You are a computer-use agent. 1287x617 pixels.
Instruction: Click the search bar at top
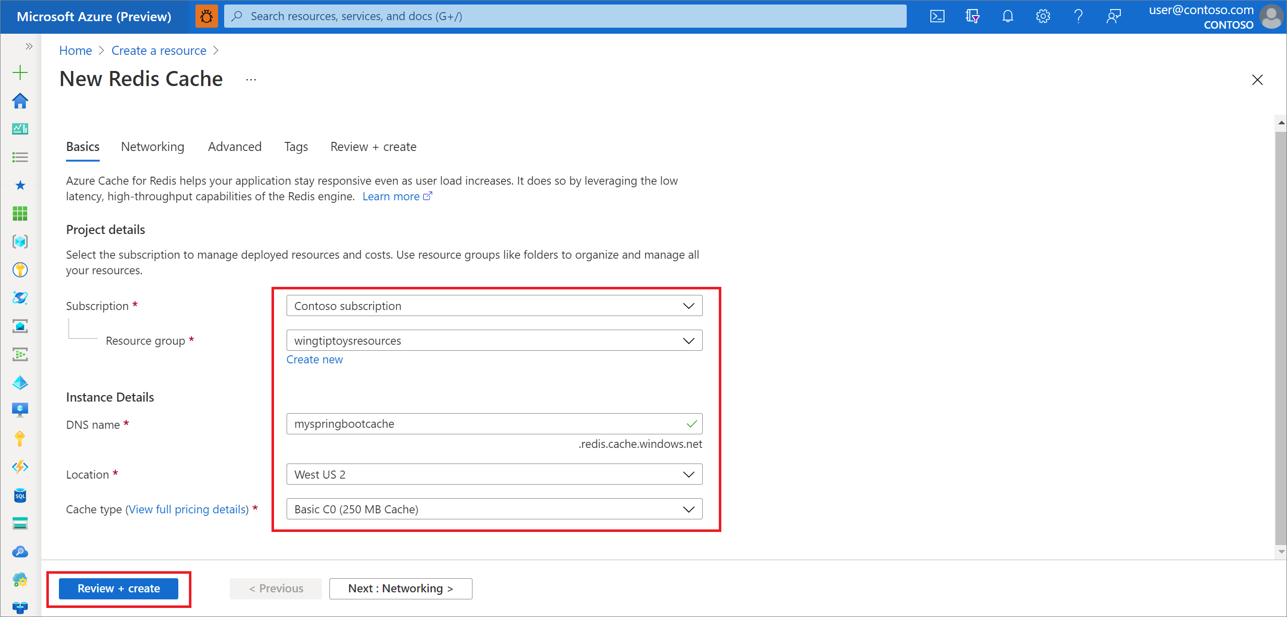coord(570,15)
